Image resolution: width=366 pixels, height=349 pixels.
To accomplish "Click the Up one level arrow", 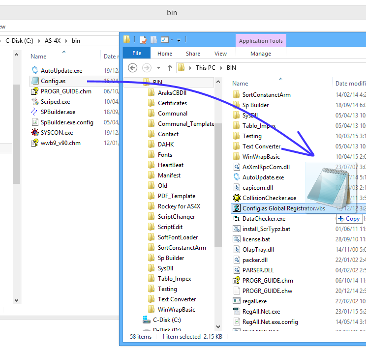I will click(170, 68).
